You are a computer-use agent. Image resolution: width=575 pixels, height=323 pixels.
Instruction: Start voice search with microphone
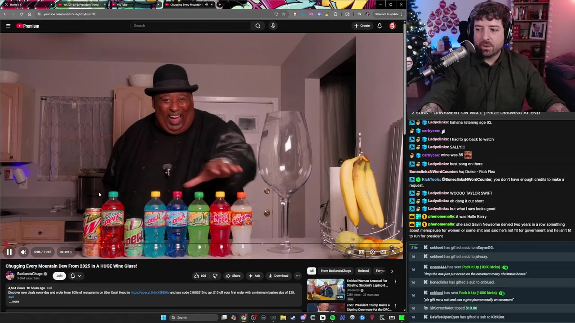click(273, 26)
